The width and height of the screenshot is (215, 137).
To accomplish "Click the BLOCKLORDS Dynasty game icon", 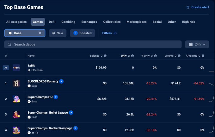I will [x=16, y=83].
